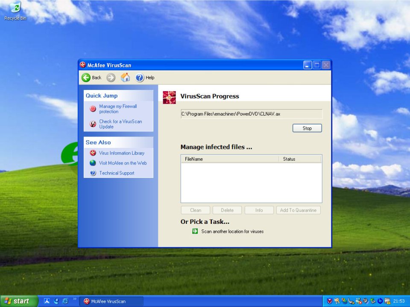This screenshot has height=307, width=410.
Task: Open Help via the question mark icon
Action: (140, 78)
